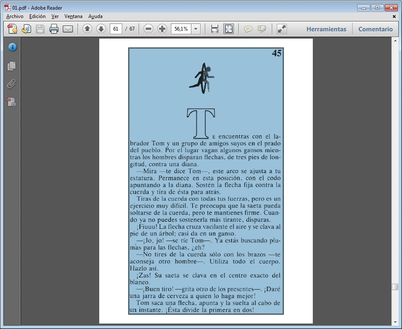The width and height of the screenshot is (402, 329).
Task: Zoom out with the minus button
Action: click(x=148, y=29)
